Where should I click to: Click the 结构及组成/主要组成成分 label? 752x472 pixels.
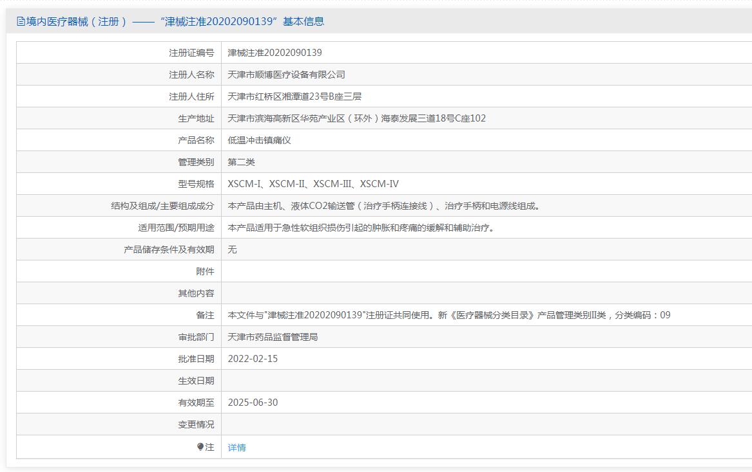click(162, 206)
